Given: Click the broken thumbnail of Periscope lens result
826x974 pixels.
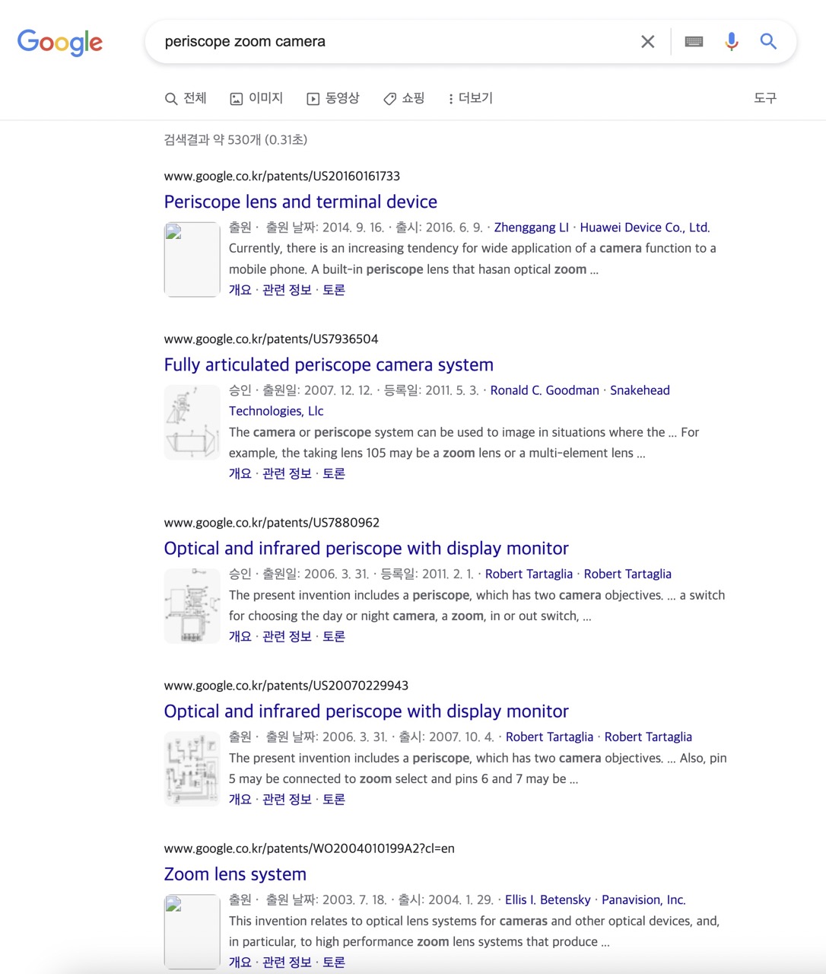Looking at the screenshot, I should point(192,259).
